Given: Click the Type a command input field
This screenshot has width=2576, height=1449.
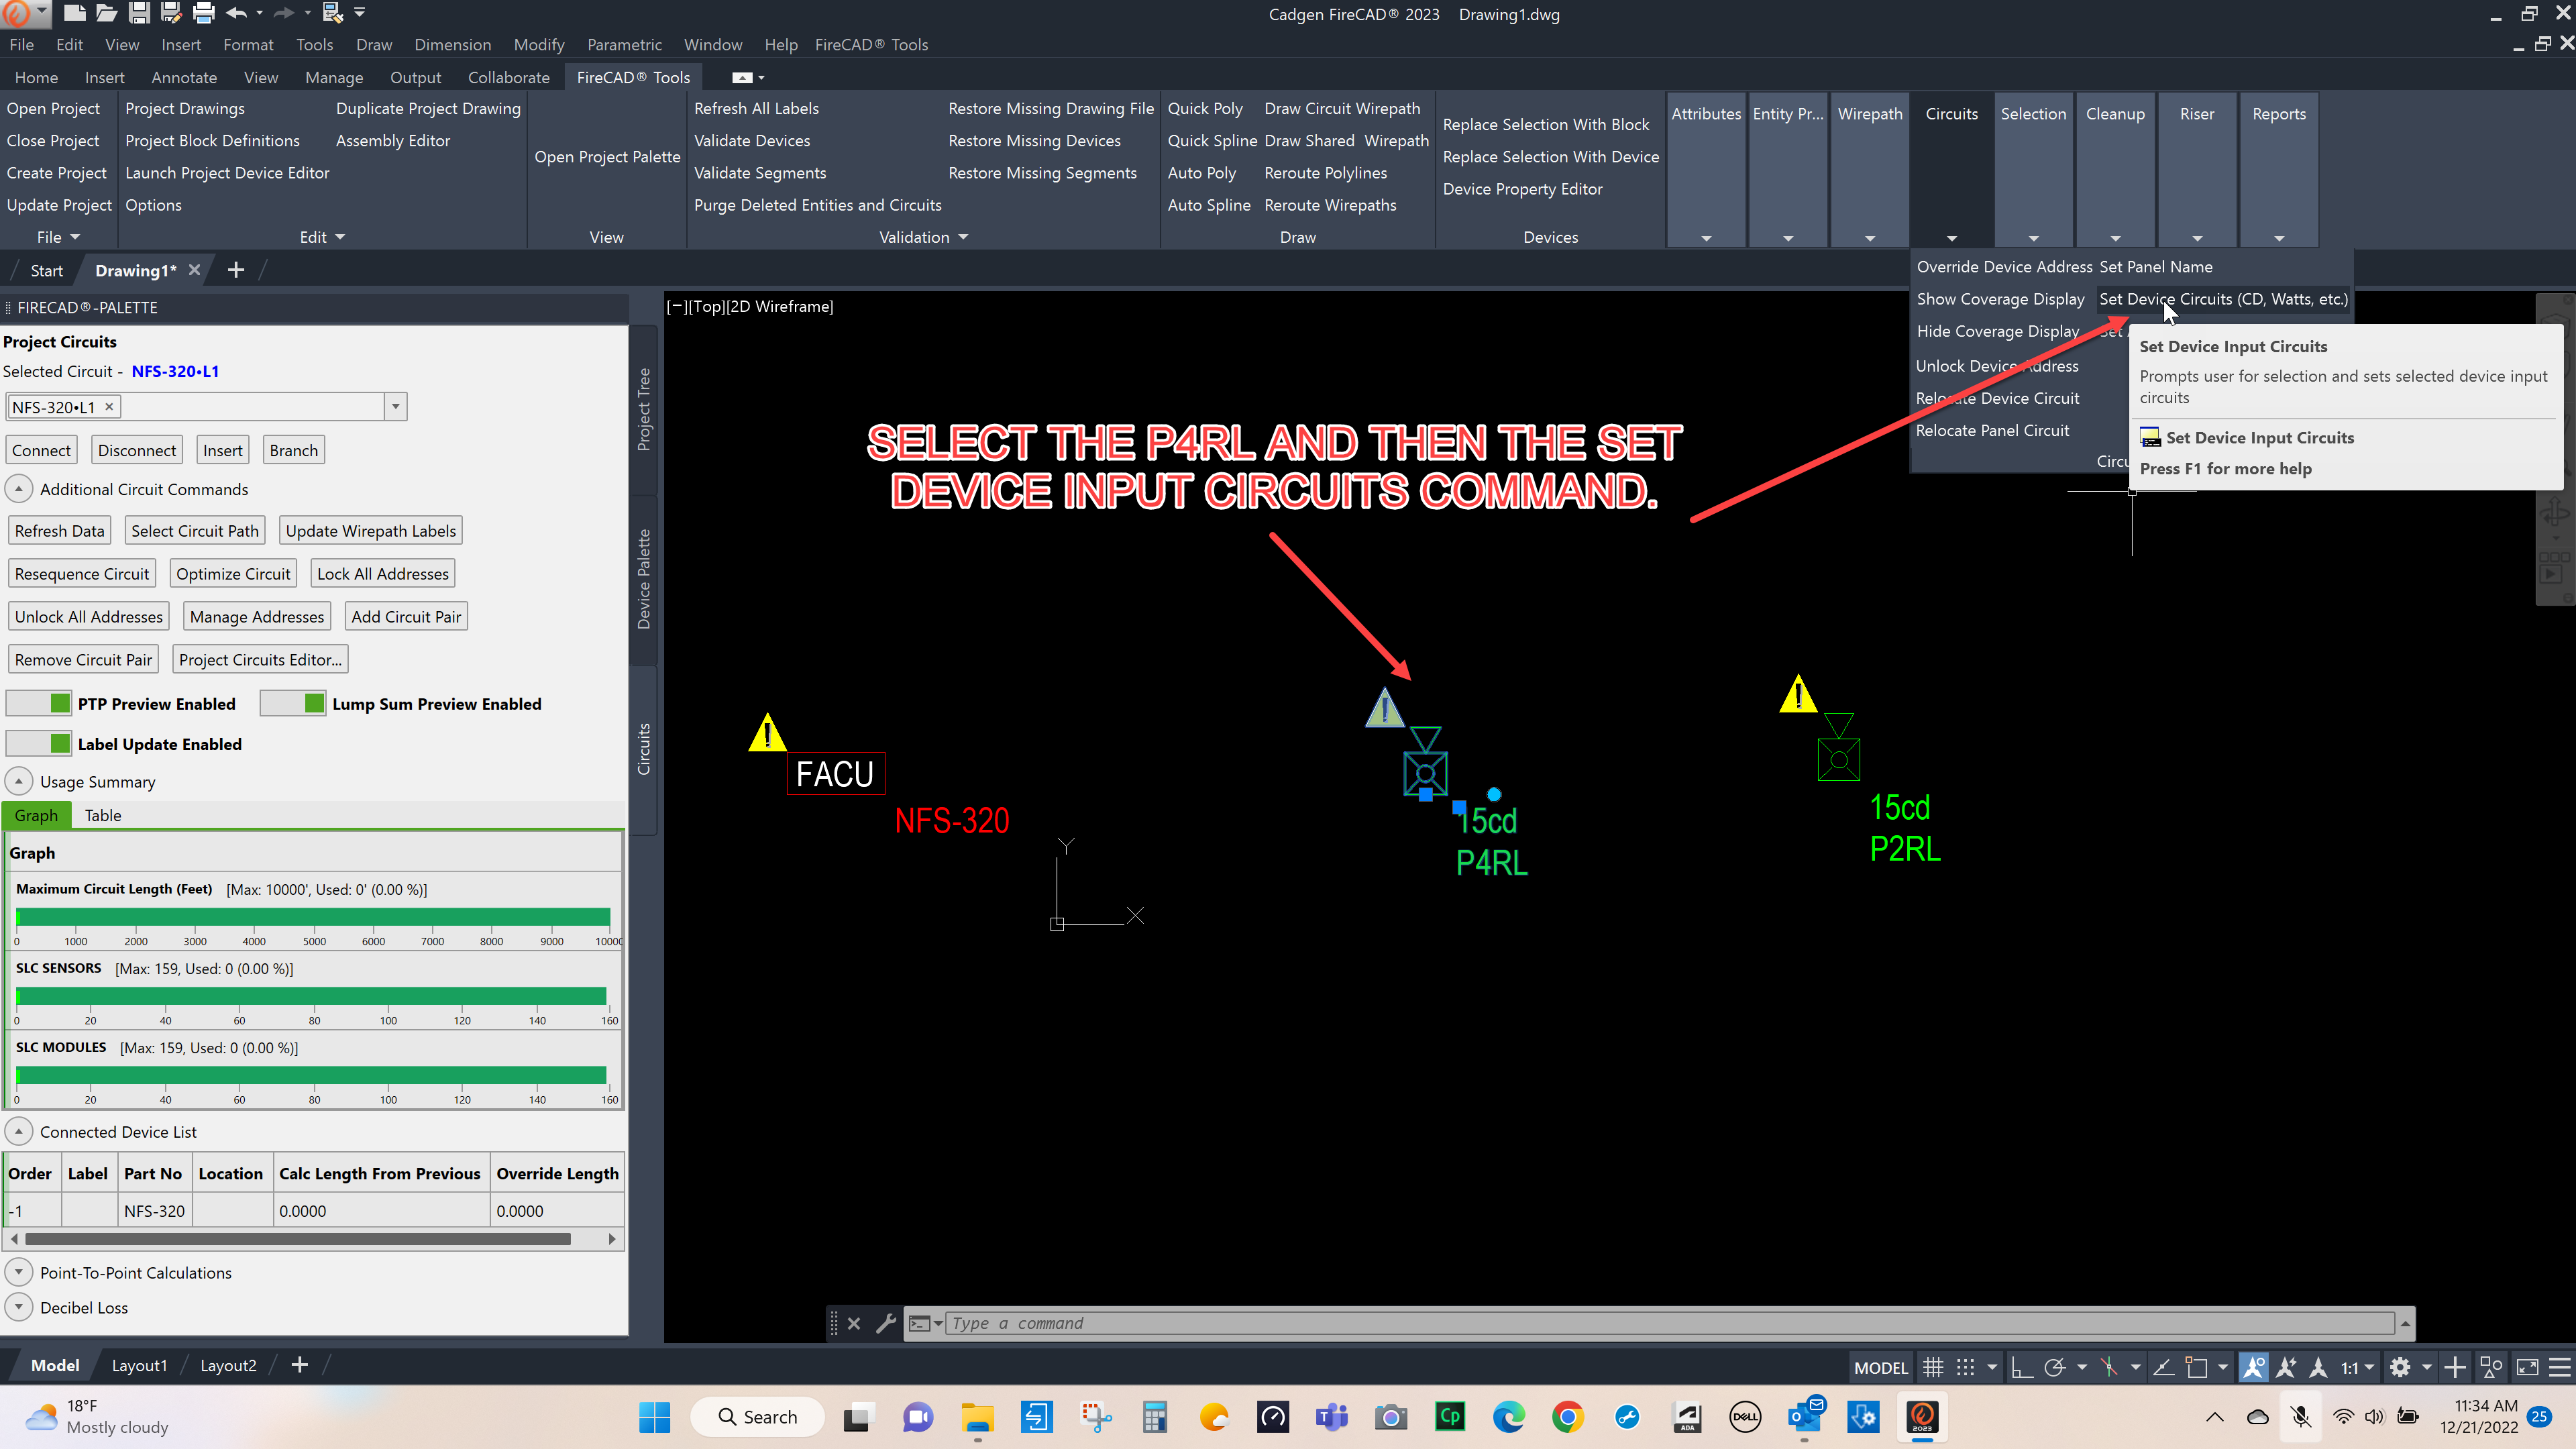Looking at the screenshot, I should click(1670, 1323).
